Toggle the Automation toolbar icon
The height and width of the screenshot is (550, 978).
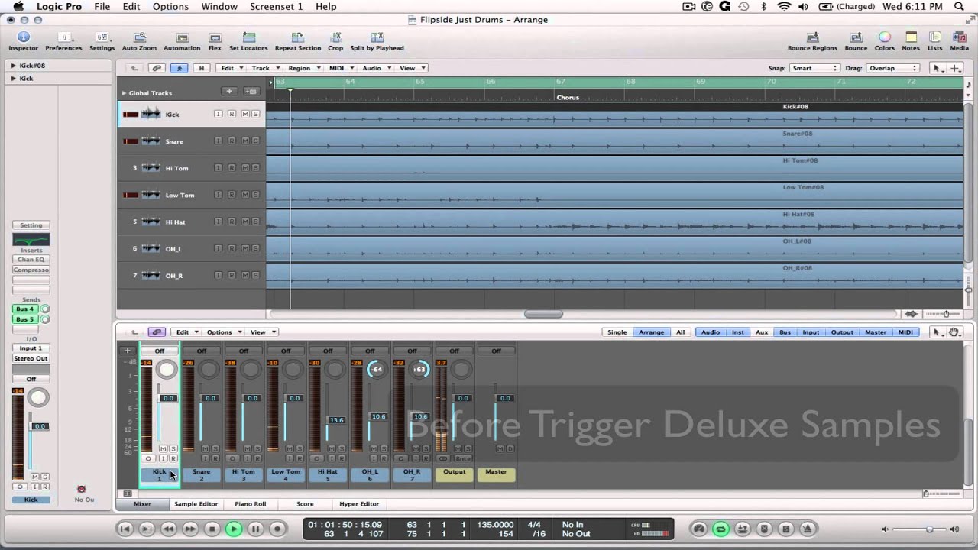click(182, 41)
